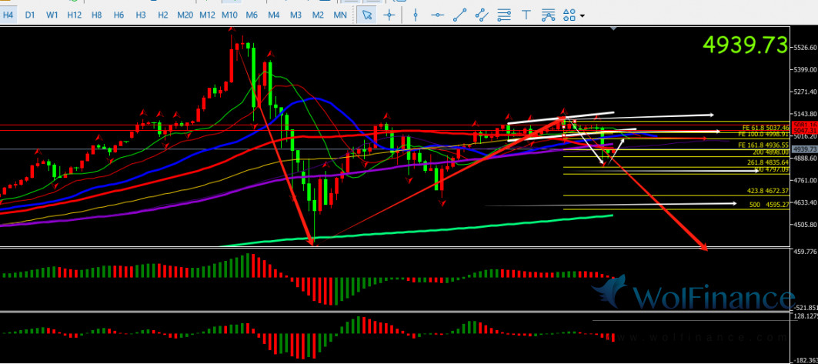Select the M20 timeframe
The image size is (818, 364).
point(185,15)
